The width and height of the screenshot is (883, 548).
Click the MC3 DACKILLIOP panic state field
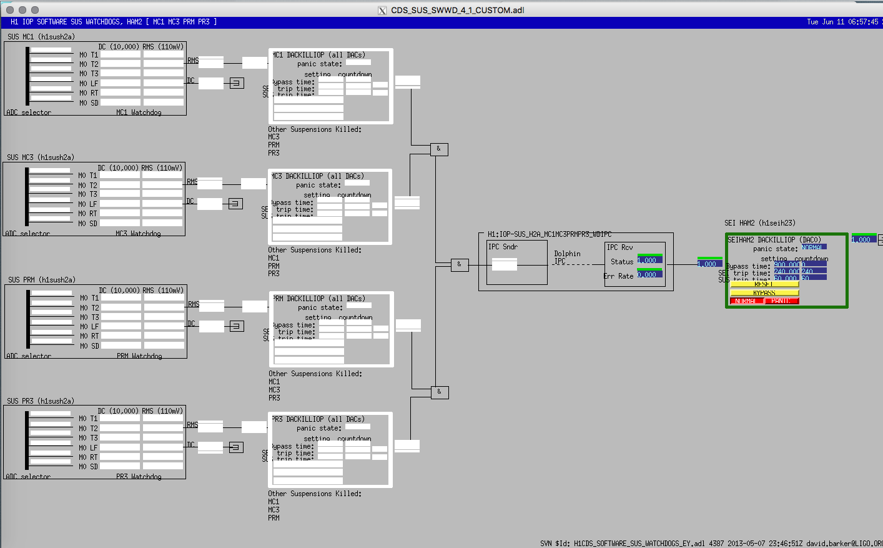click(357, 183)
